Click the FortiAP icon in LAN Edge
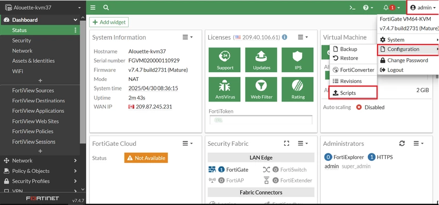 (x=212, y=180)
